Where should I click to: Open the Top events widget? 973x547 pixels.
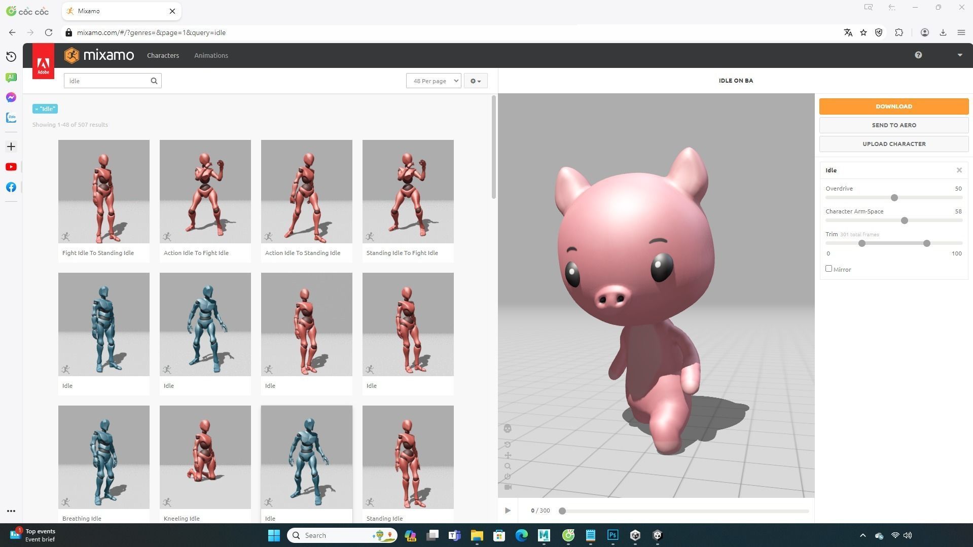pos(33,535)
